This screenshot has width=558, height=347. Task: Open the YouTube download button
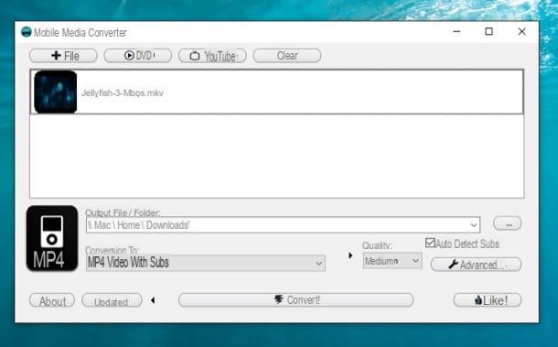tap(212, 56)
